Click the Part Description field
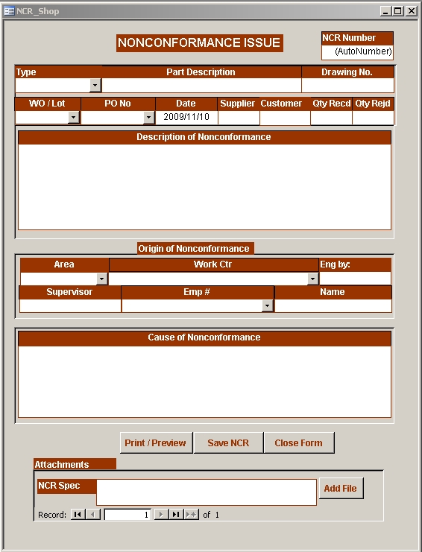 tap(201, 85)
